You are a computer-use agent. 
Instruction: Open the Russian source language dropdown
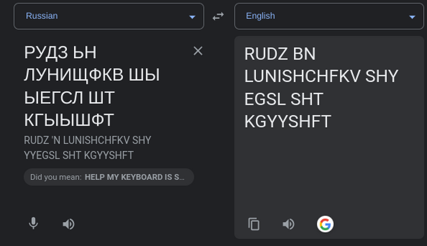tap(109, 16)
